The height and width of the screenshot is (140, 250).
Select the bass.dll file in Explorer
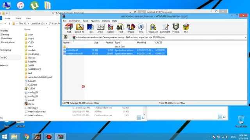coord(30,81)
